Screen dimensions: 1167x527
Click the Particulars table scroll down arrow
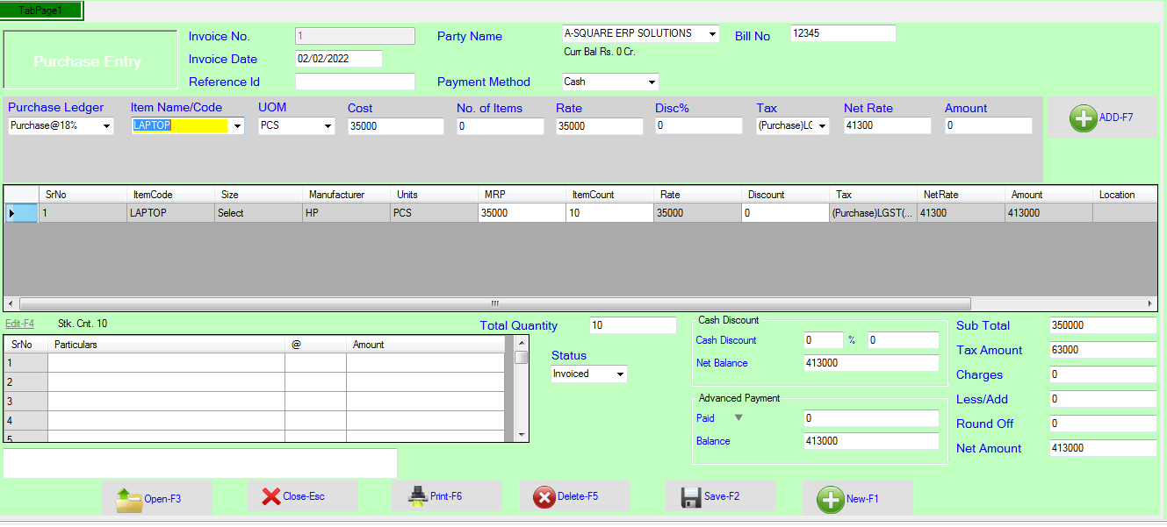point(522,435)
